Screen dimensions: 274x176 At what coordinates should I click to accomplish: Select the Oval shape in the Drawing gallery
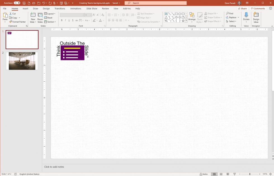coord(180,14)
